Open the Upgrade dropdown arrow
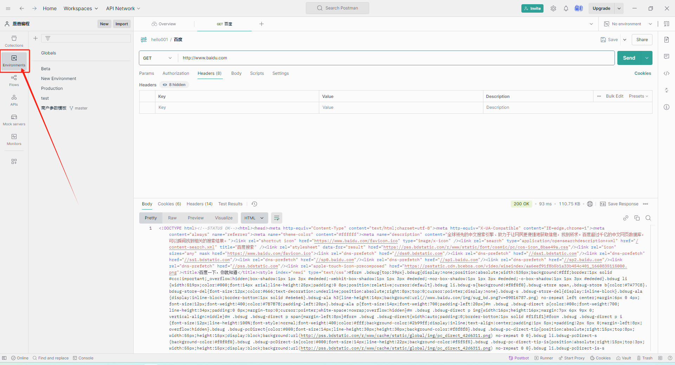The width and height of the screenshot is (675, 365). click(619, 8)
